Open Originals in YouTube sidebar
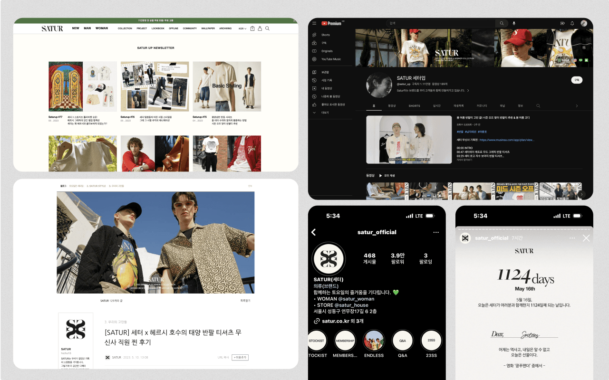609x380 pixels. [323, 51]
